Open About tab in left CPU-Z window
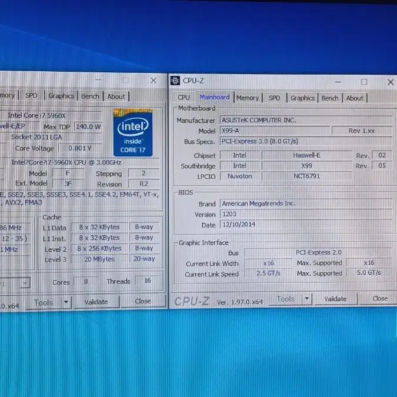 [116, 96]
